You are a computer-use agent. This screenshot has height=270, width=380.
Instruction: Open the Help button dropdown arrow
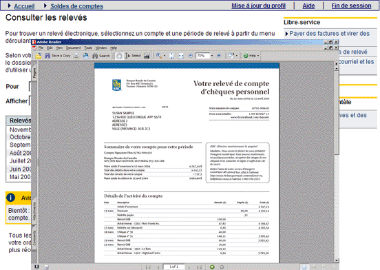click(258, 56)
